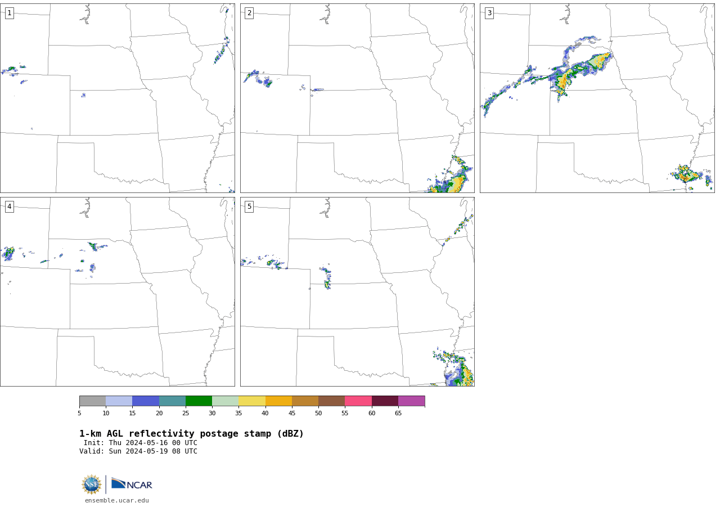Click the NSF logo icon

(92, 484)
